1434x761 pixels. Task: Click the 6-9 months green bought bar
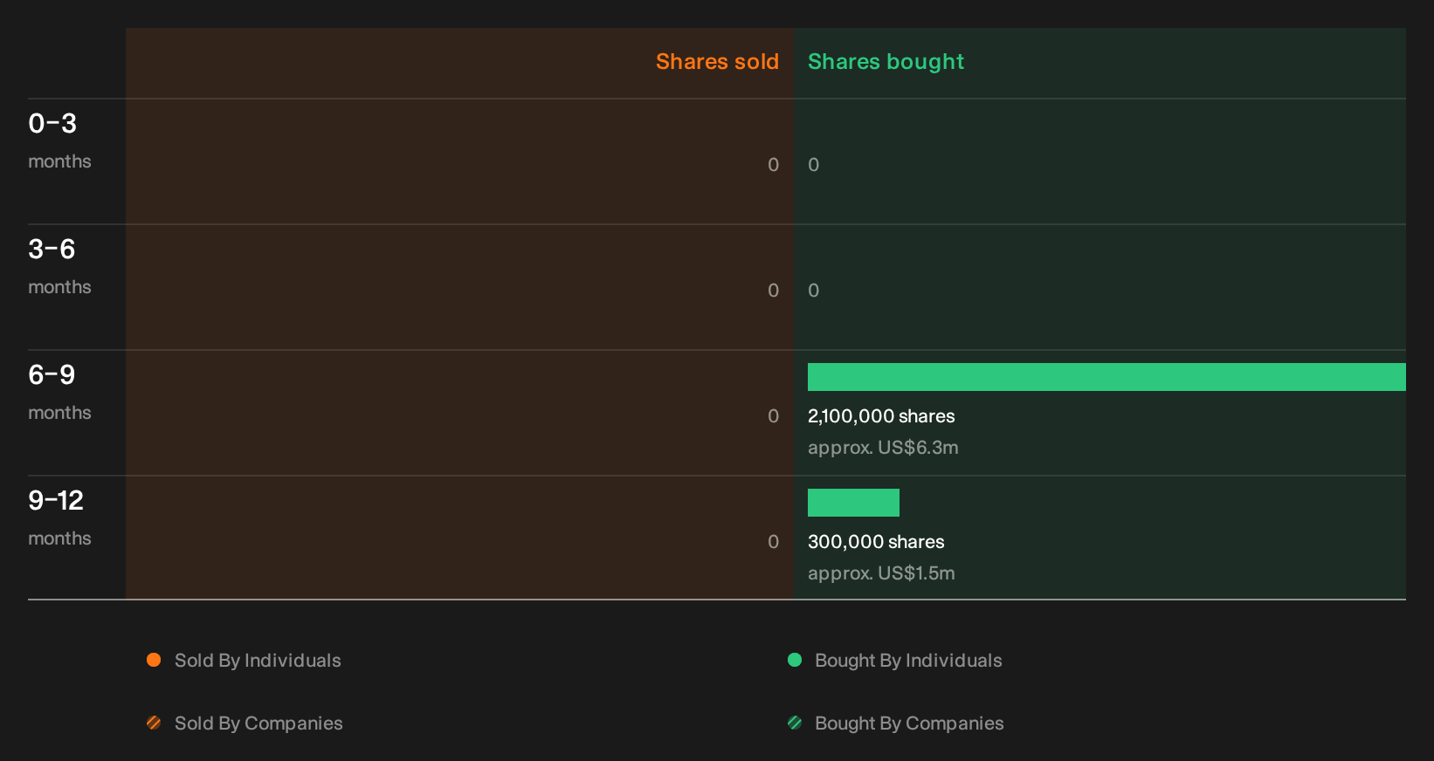click(1107, 377)
